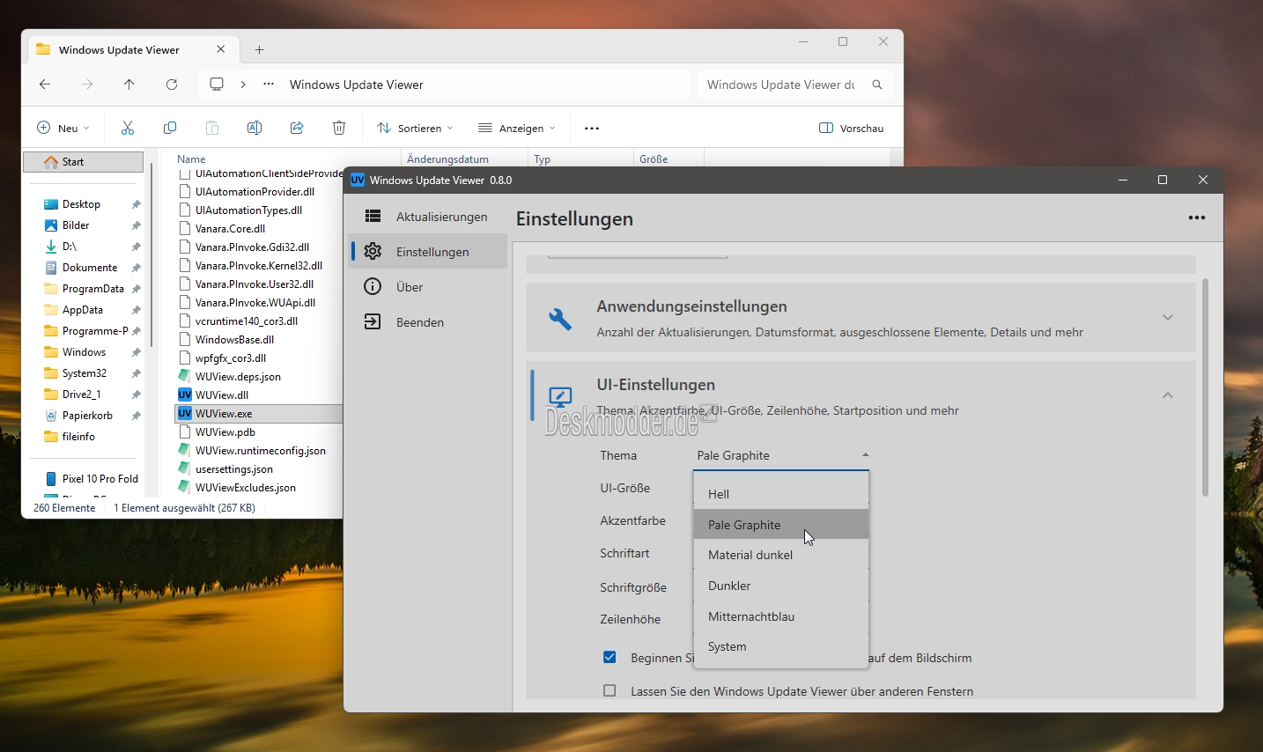
Task: Open Explorer toolbar more options ellipsis
Action: pos(592,129)
